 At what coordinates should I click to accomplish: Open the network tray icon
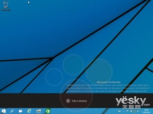pyautogui.click(x=135, y=111)
